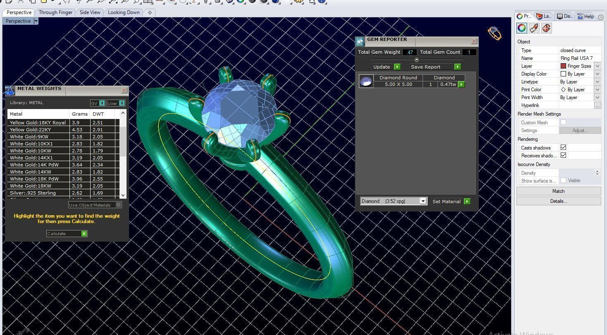Open the properties panel gear options
Image resolution: width=607 pixels, height=335 pixels.
[x=601, y=17]
